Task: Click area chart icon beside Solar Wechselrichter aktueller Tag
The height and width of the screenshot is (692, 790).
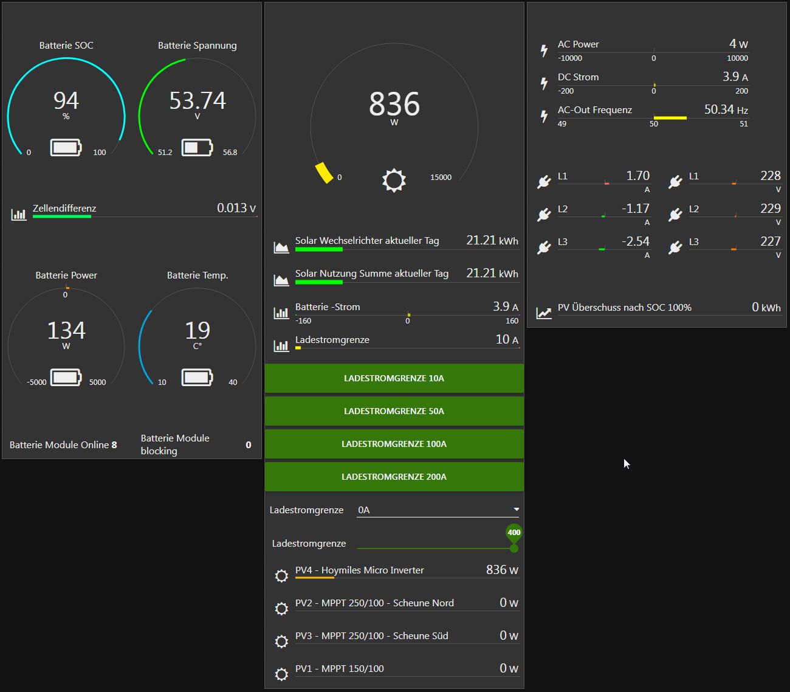Action: tap(281, 247)
